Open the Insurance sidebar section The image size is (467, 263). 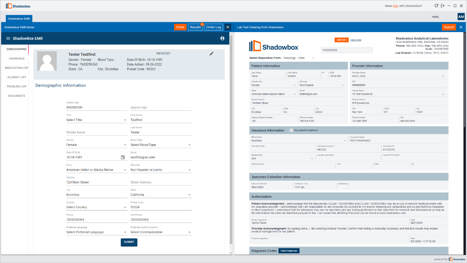click(17, 58)
